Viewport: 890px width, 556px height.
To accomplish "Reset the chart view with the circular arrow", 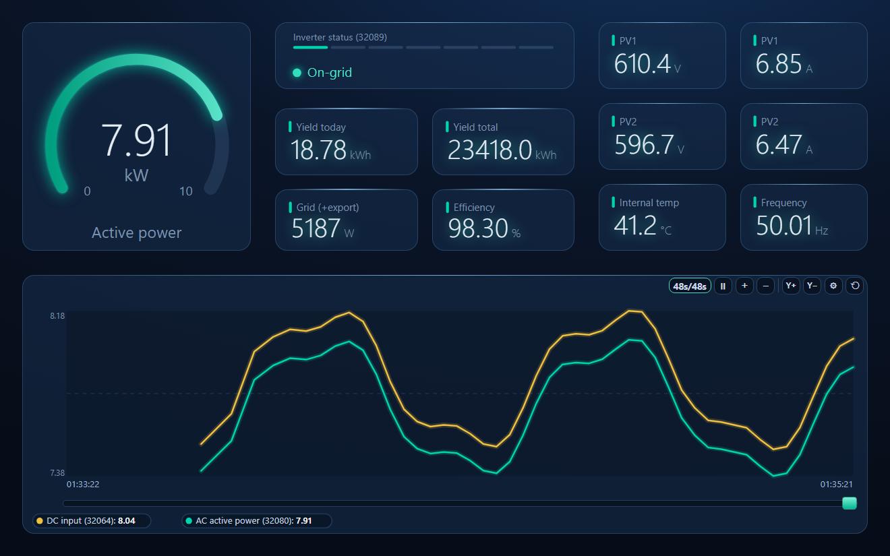I will 855,286.
